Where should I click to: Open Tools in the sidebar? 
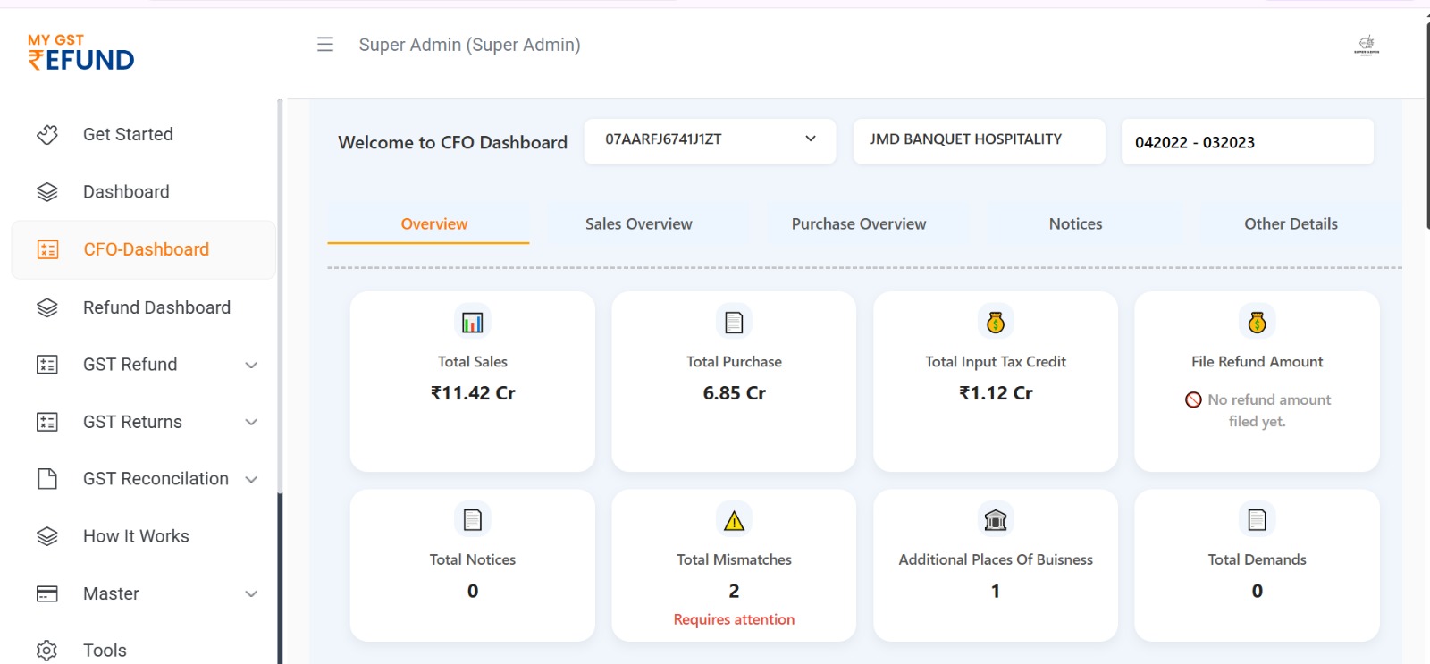144,651
